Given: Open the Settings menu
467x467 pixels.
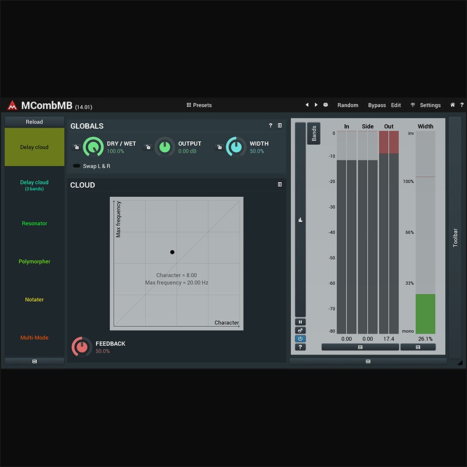Looking at the screenshot, I should [x=430, y=105].
